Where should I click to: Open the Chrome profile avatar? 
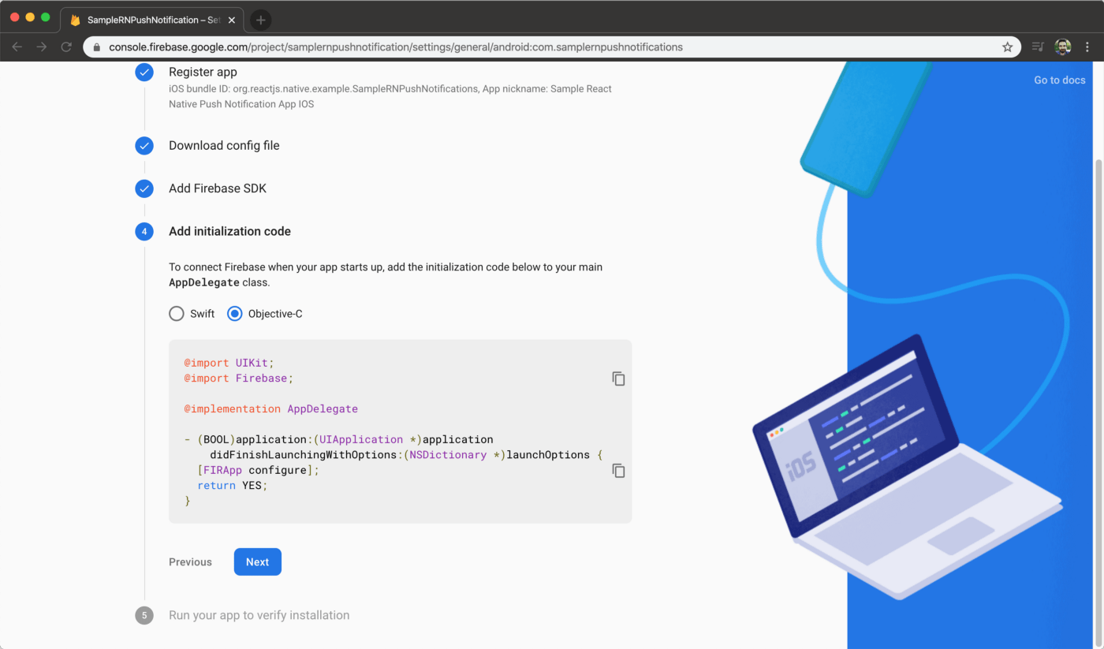tap(1063, 47)
